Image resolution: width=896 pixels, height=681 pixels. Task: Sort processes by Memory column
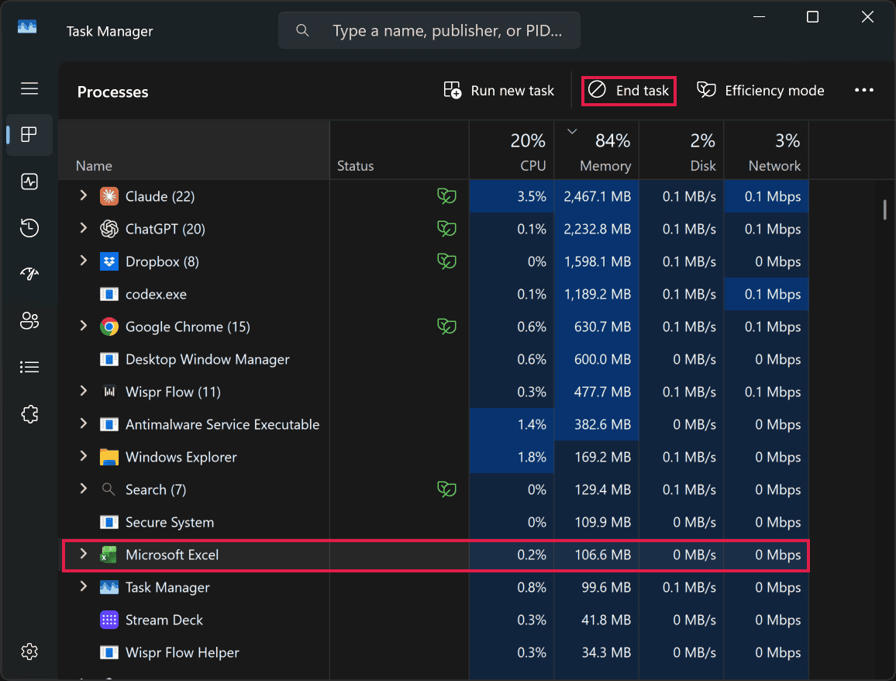point(597,150)
